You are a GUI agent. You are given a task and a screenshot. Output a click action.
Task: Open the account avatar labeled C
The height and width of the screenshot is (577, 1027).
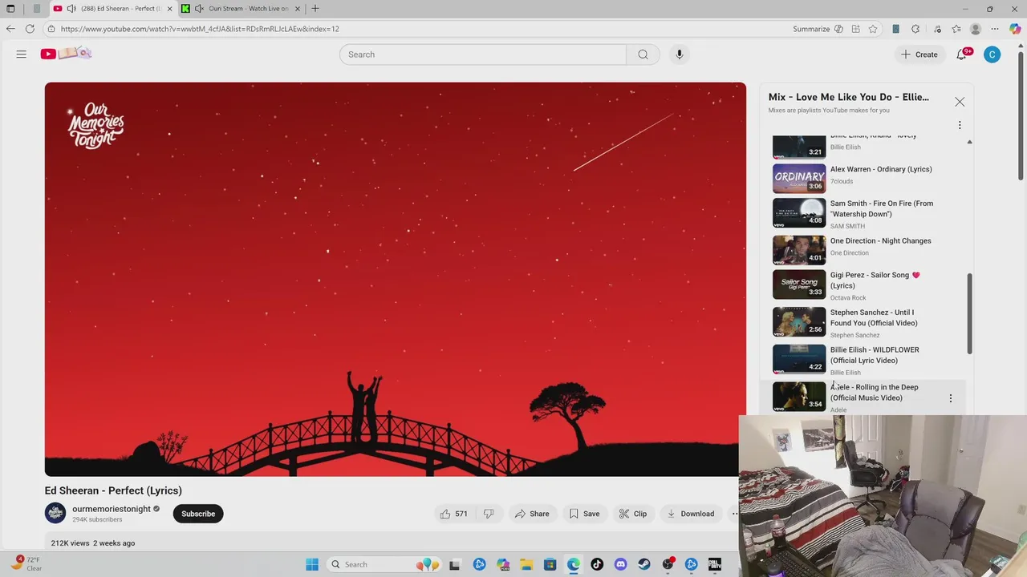pos(992,54)
